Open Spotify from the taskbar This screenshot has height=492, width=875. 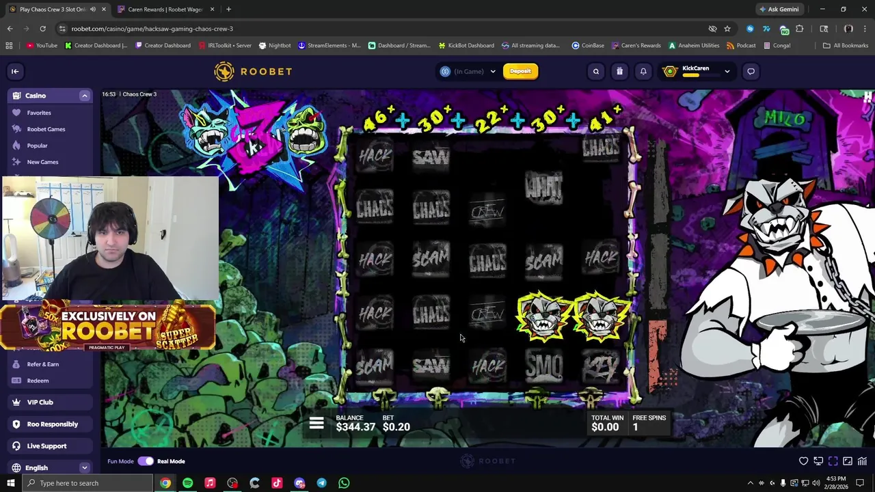(187, 483)
